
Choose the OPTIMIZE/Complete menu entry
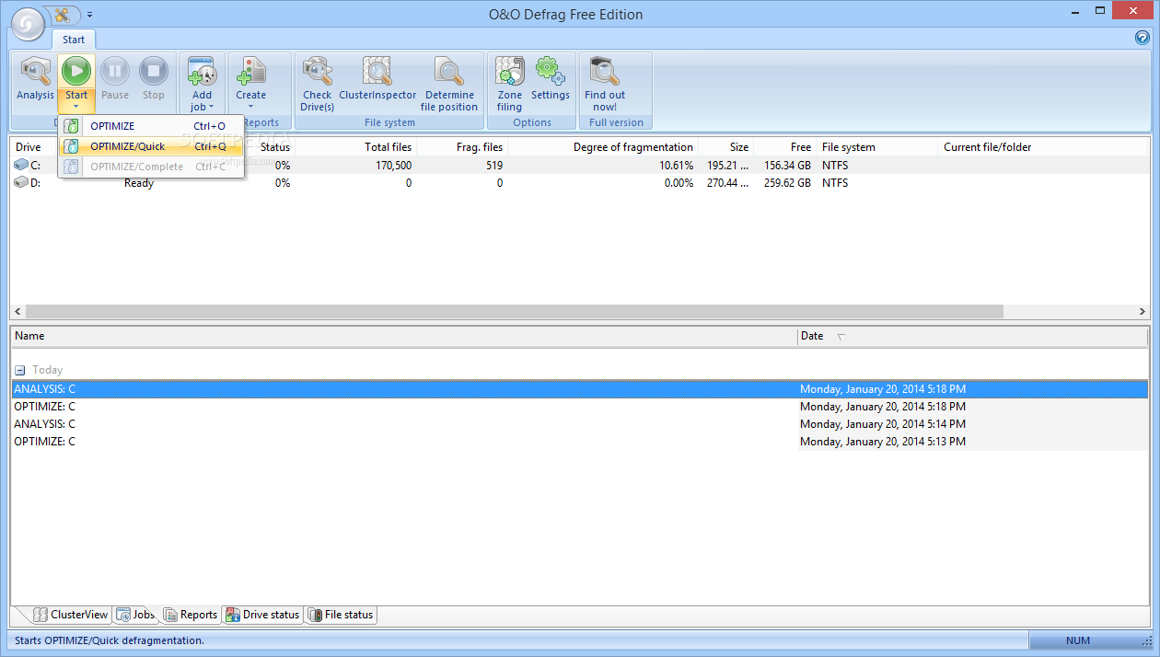tap(151, 167)
